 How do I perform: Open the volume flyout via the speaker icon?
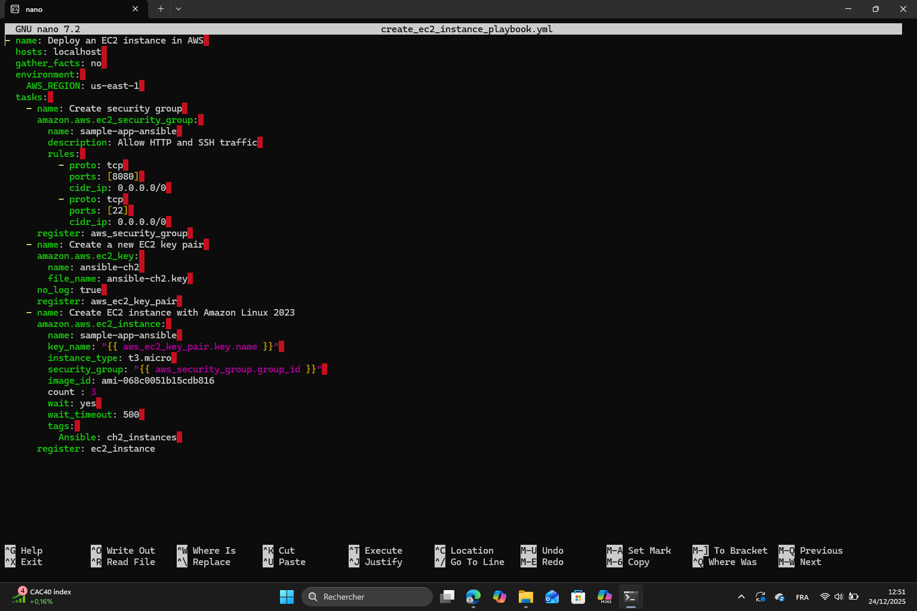point(838,596)
